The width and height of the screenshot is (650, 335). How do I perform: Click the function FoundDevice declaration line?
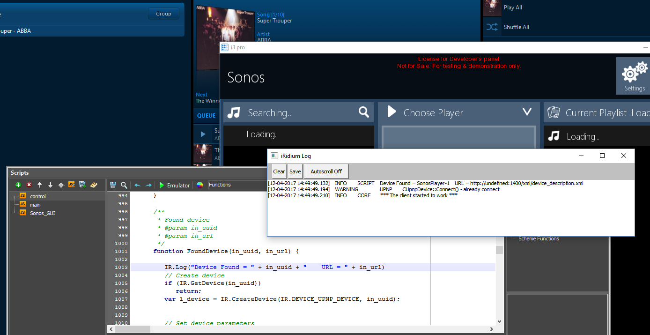pyautogui.click(x=226, y=251)
